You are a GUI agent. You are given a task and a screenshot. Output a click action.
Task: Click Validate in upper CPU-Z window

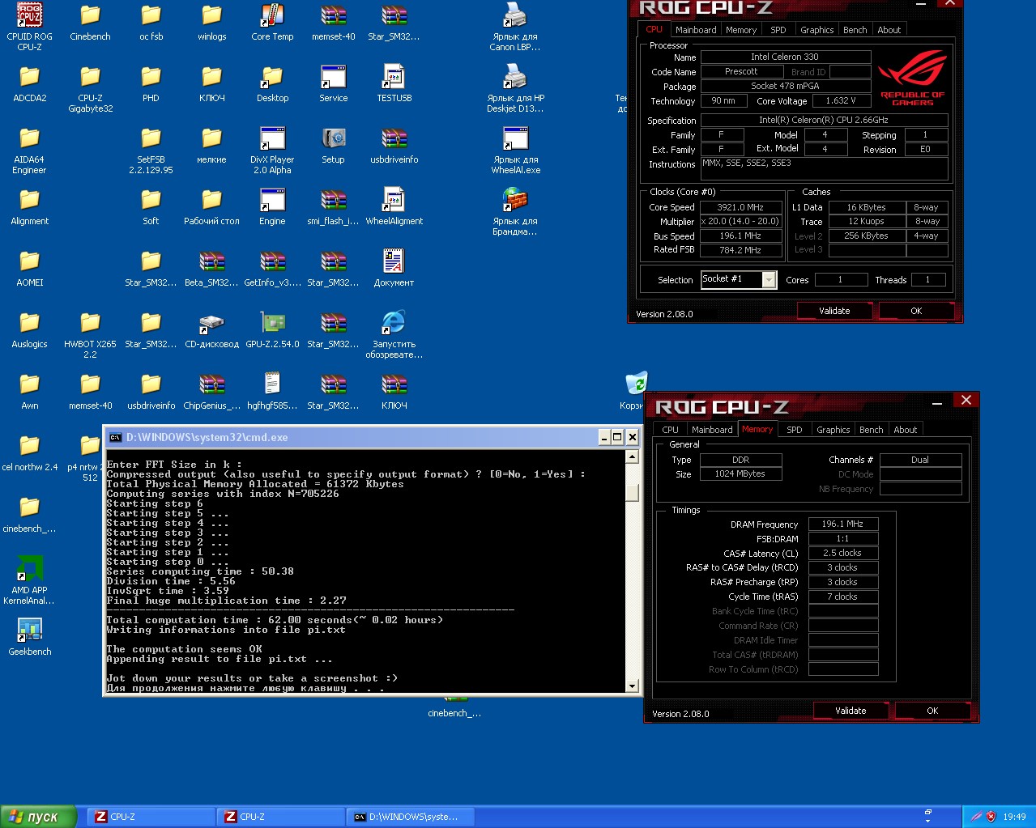point(834,311)
